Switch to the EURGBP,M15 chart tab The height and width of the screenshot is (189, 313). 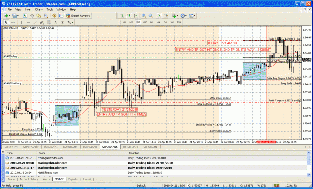click(x=130, y=147)
